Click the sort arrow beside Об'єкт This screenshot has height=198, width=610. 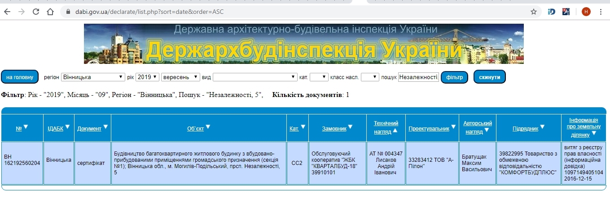(x=208, y=127)
